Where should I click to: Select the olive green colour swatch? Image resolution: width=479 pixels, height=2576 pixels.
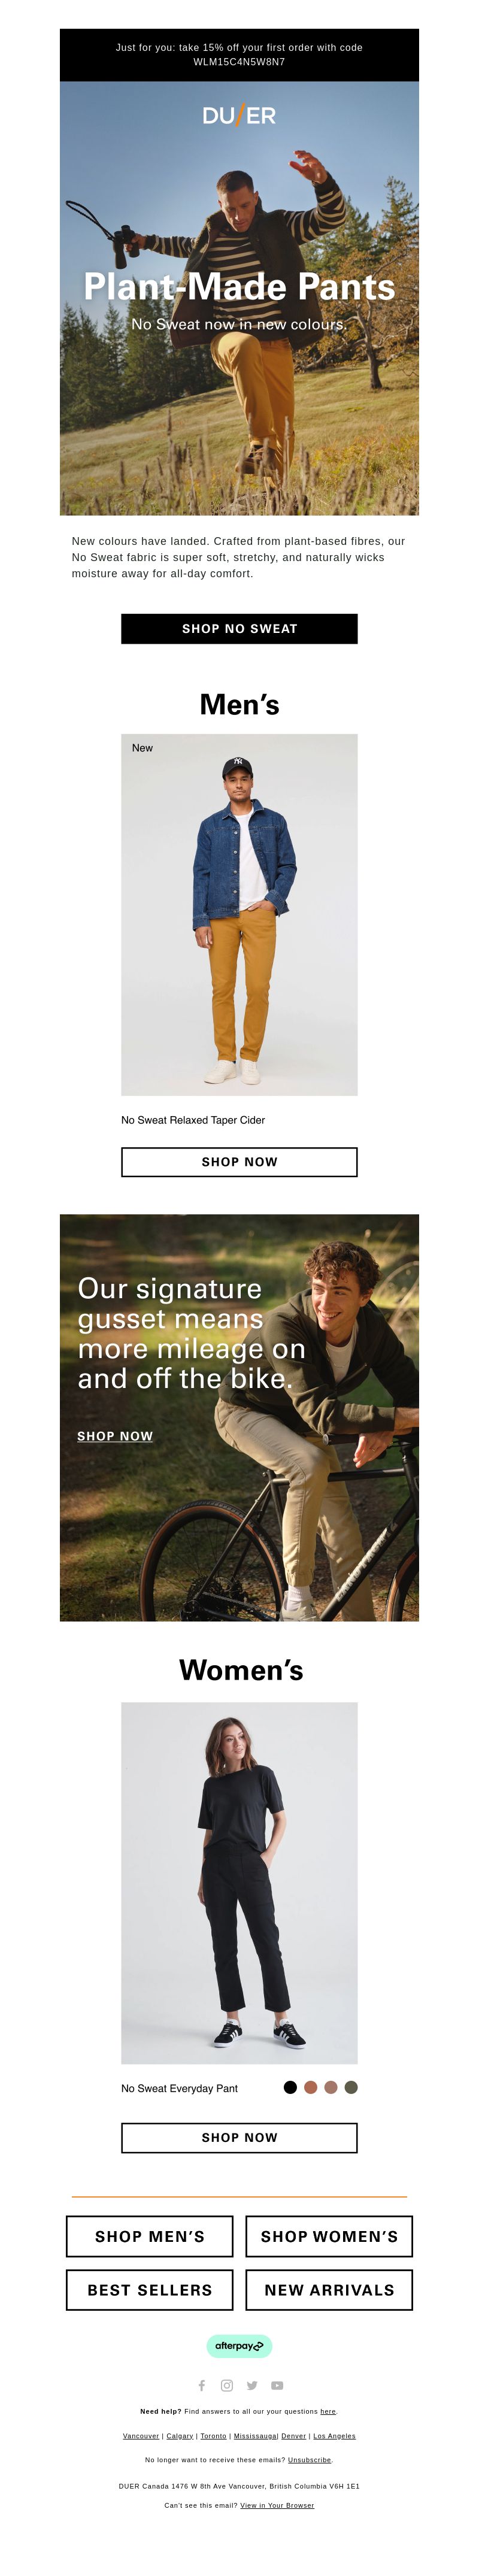point(351,2087)
